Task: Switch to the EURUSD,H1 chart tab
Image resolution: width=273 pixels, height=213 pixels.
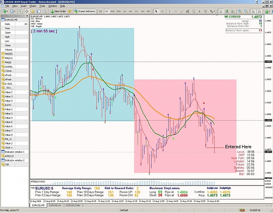Action: (x=55, y=206)
